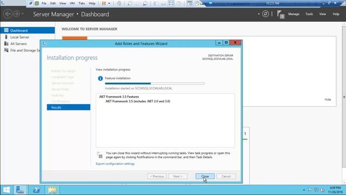346x195 pixels.
Task: Open the VMware Edit menu
Action: point(53,3)
